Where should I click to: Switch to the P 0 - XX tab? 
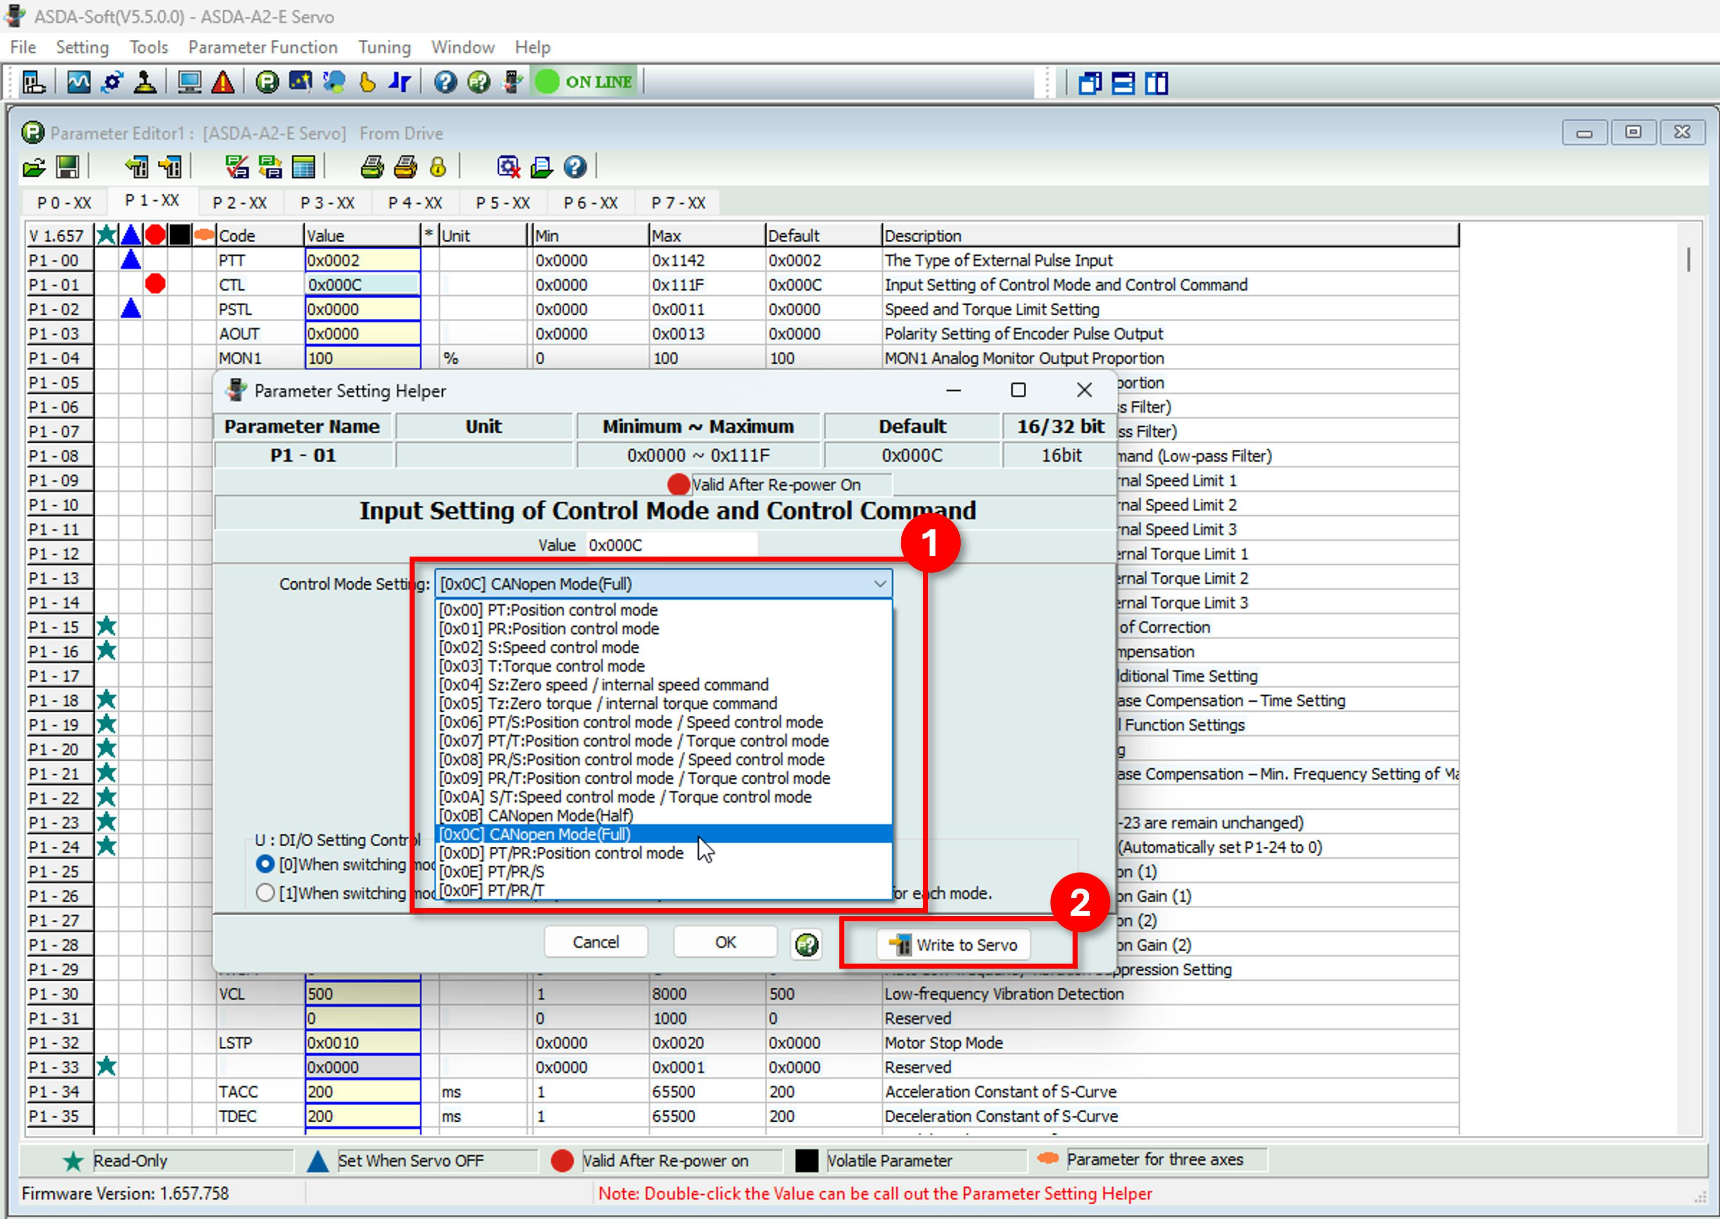pyautogui.click(x=64, y=202)
